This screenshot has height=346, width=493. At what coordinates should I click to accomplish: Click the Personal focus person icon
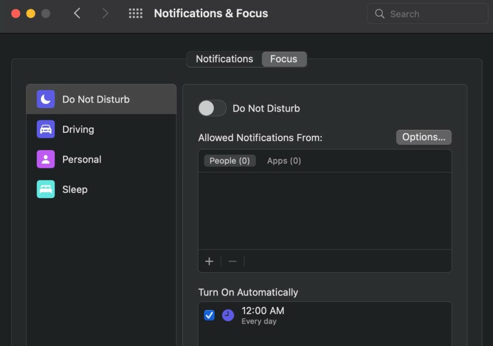click(x=46, y=159)
